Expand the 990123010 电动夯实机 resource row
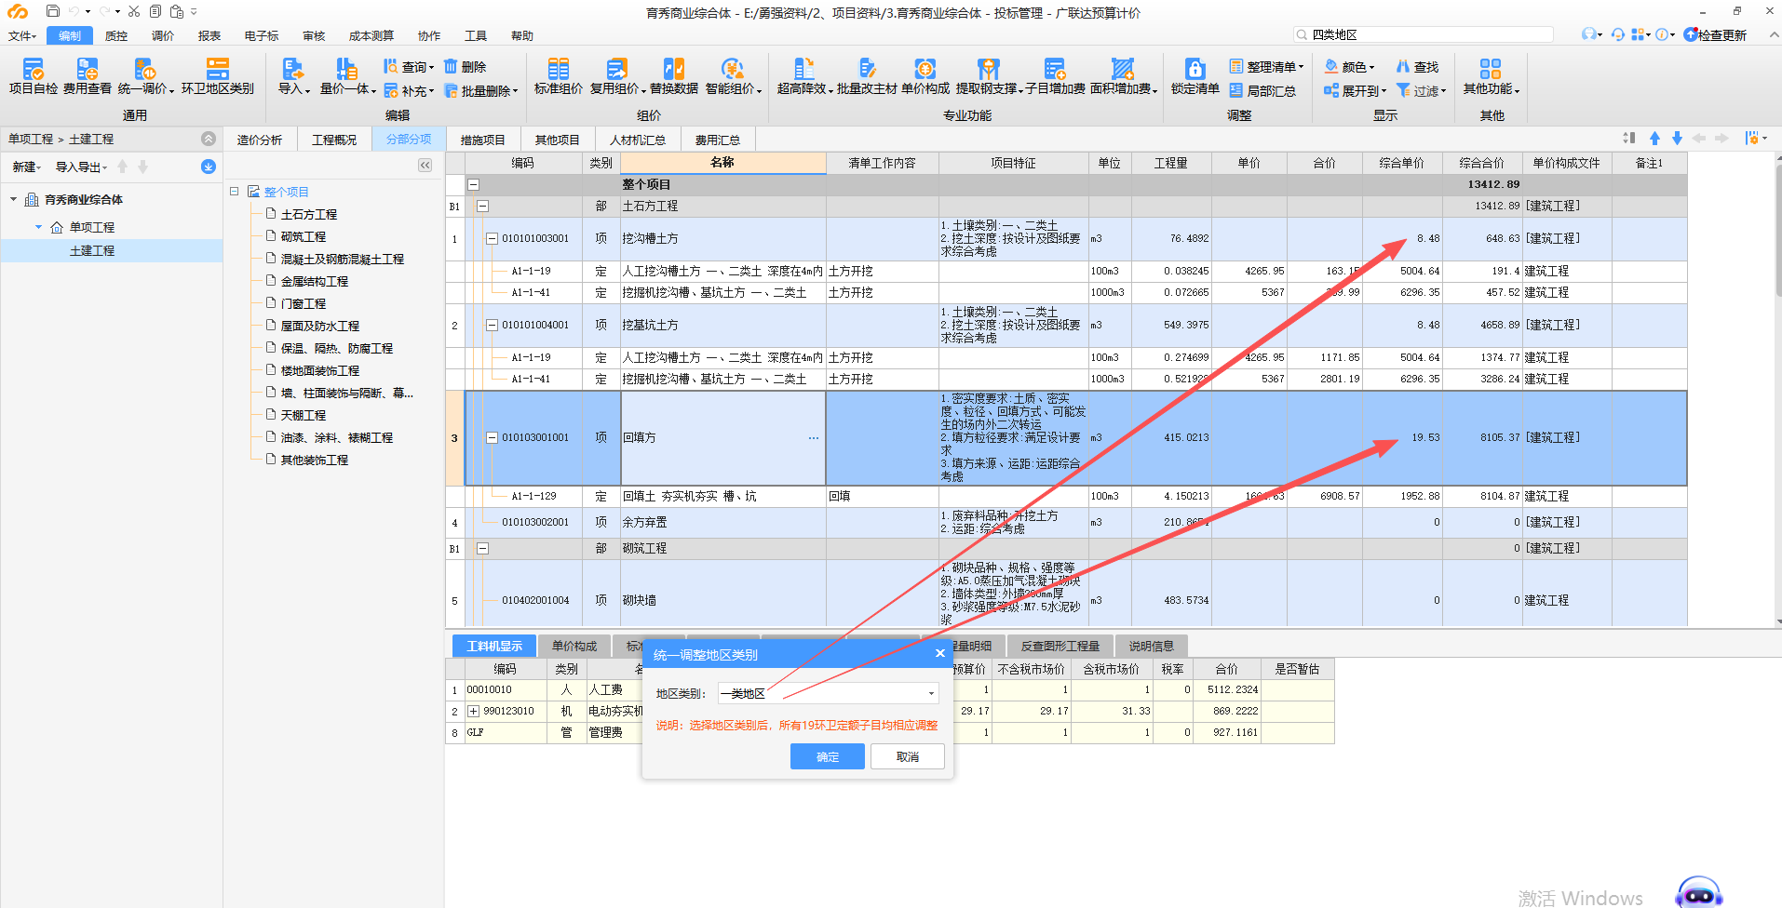 473,711
